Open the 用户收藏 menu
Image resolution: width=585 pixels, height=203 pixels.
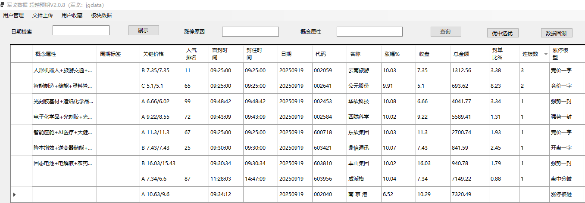(72, 15)
